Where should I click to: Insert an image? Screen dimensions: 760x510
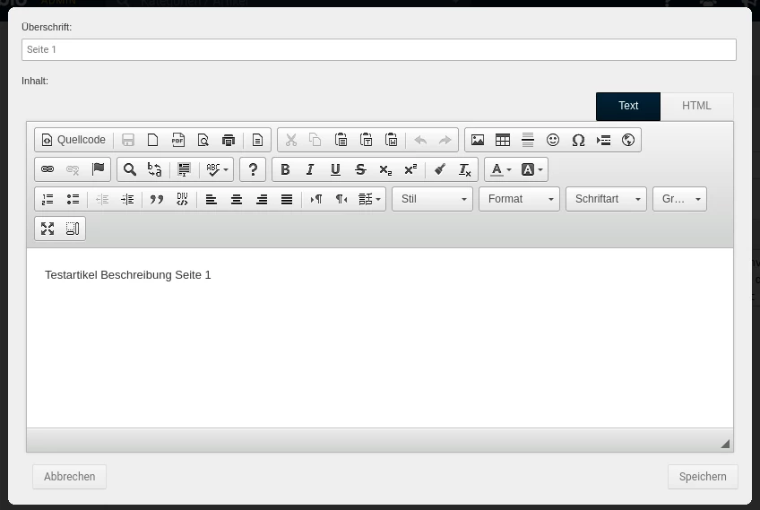(478, 140)
